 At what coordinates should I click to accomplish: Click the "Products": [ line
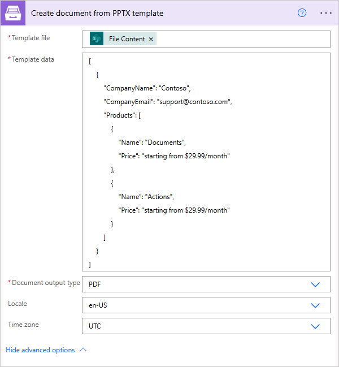(122, 115)
